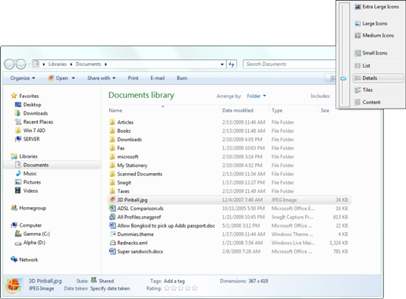Open the recent pages dropdown arrow
Image resolution: width=406 pixels, height=299 pixels.
(29, 65)
